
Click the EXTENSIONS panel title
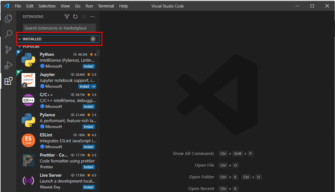(33, 17)
